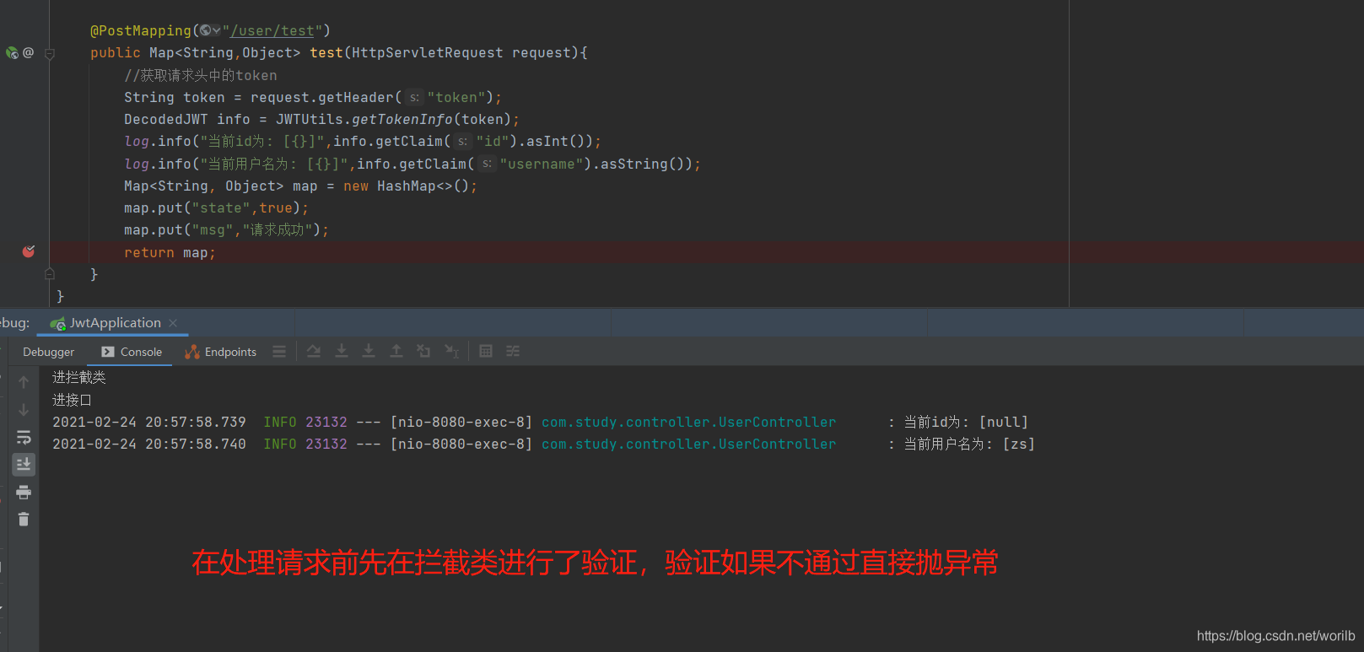Click the "username" string literal
The image size is (1364, 652).
point(542,164)
